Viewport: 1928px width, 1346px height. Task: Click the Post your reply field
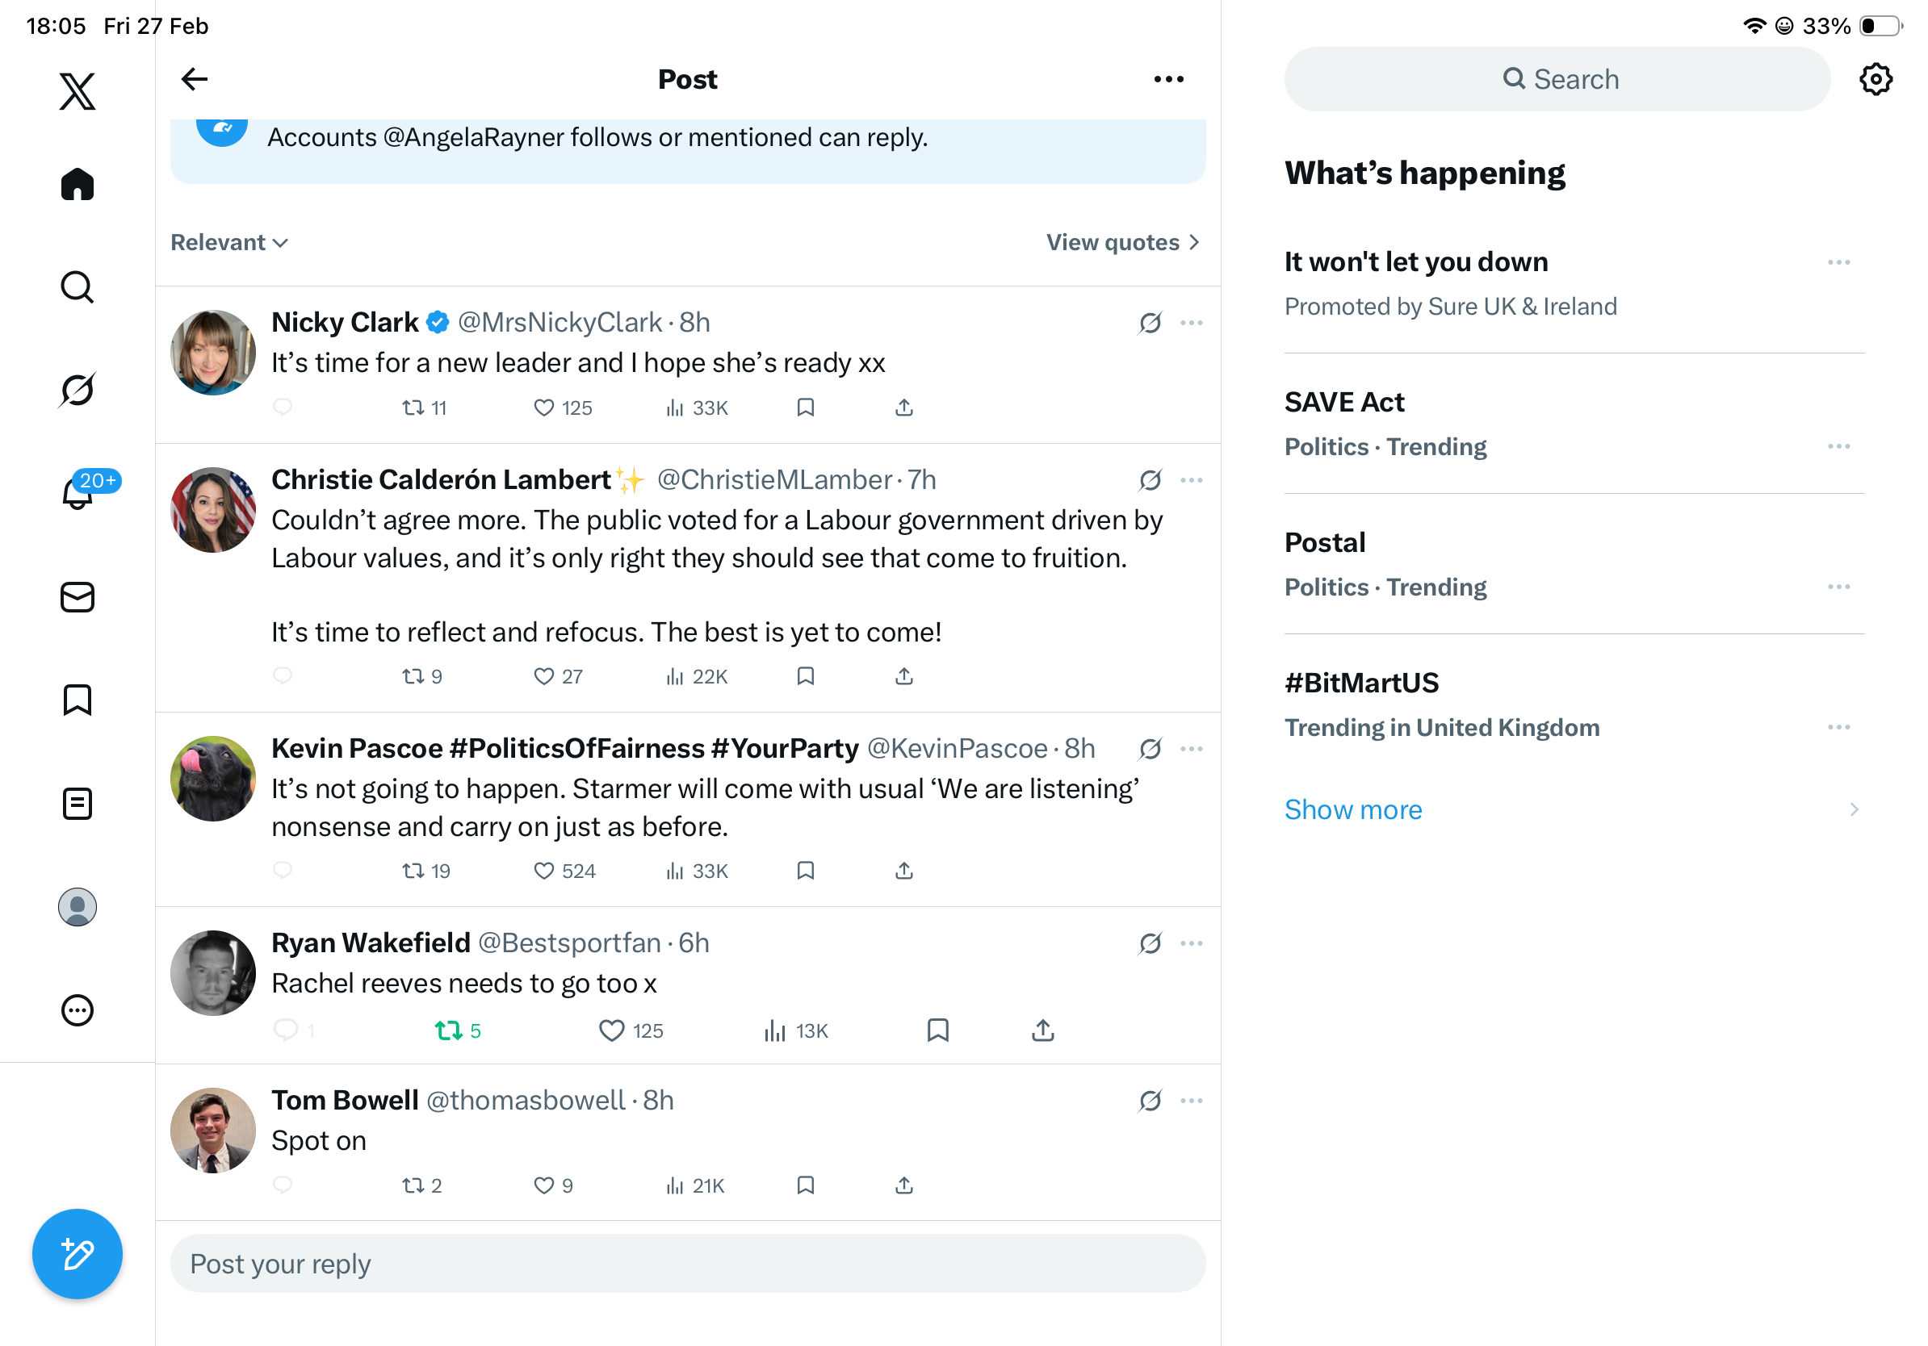(688, 1264)
